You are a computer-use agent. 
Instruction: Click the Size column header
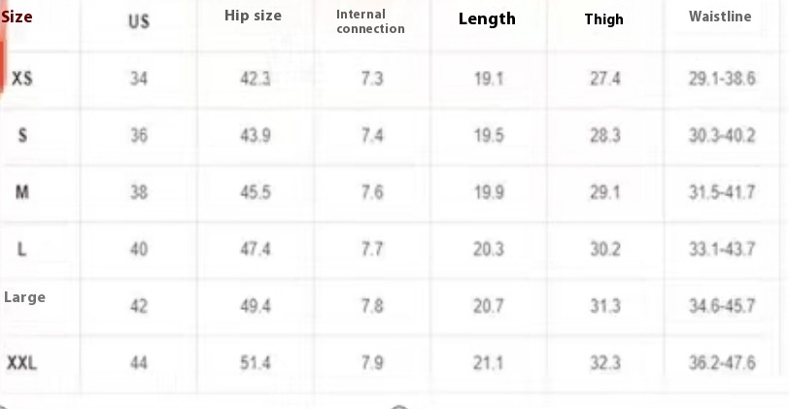tap(17, 17)
